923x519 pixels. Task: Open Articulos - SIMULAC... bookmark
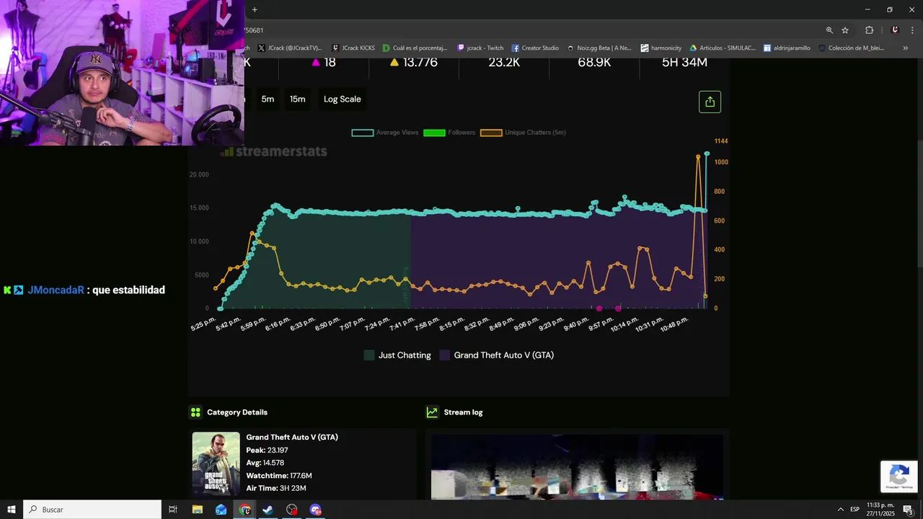[723, 48]
